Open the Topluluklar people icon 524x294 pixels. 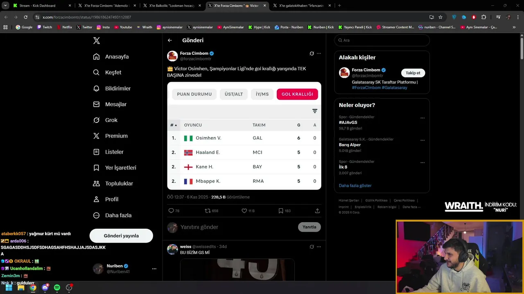(96, 183)
